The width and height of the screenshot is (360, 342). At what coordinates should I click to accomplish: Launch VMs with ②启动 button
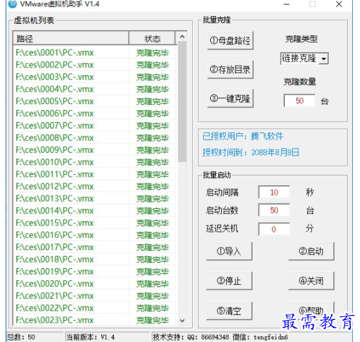pyautogui.click(x=311, y=251)
